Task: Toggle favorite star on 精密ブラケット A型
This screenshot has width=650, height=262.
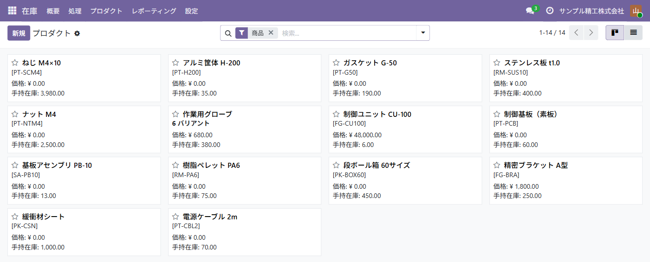Action: [497, 165]
